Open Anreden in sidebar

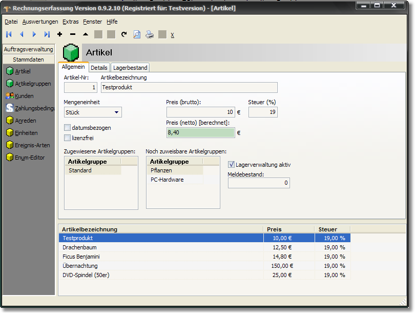coord(21,121)
